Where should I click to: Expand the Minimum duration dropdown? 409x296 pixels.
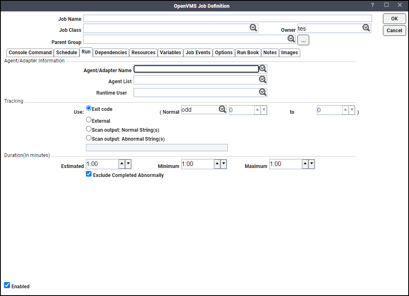(223, 164)
